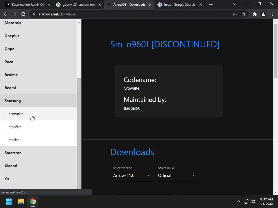Viewport: 278px width, 208px height.
Task: Collapse the Samsung device list
Action: pyautogui.click(x=38, y=101)
